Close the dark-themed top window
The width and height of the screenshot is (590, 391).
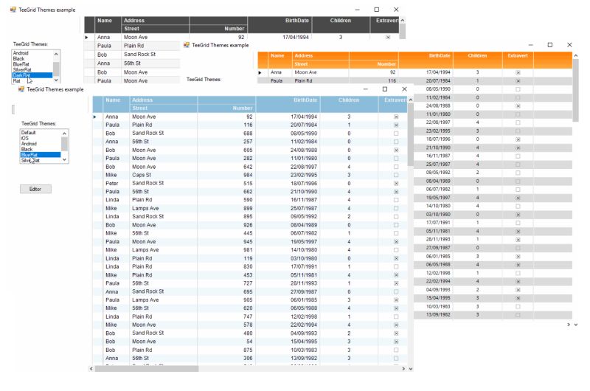[395, 9]
